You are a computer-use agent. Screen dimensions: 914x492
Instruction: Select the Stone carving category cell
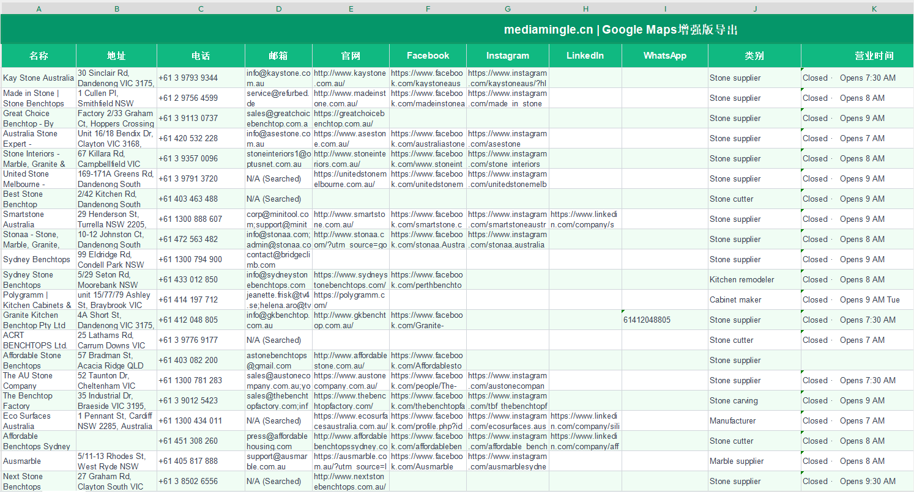[754, 400]
